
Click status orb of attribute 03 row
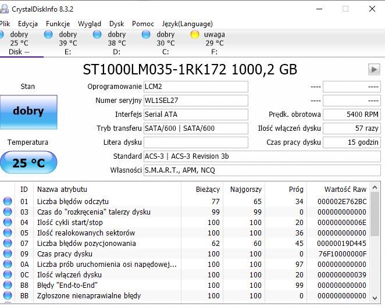8,212
